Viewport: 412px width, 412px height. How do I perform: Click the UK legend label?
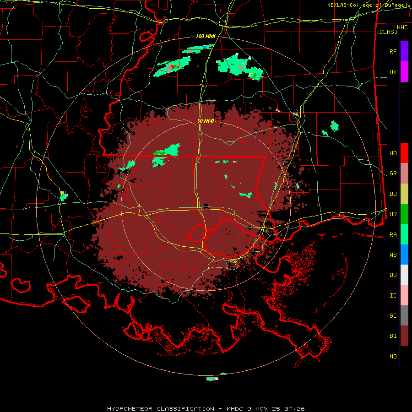(x=393, y=72)
